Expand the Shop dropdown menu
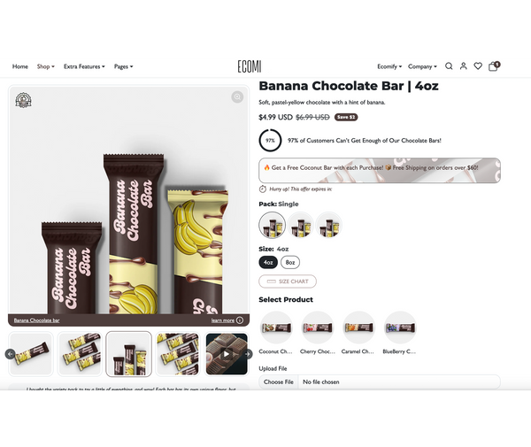 tap(46, 66)
